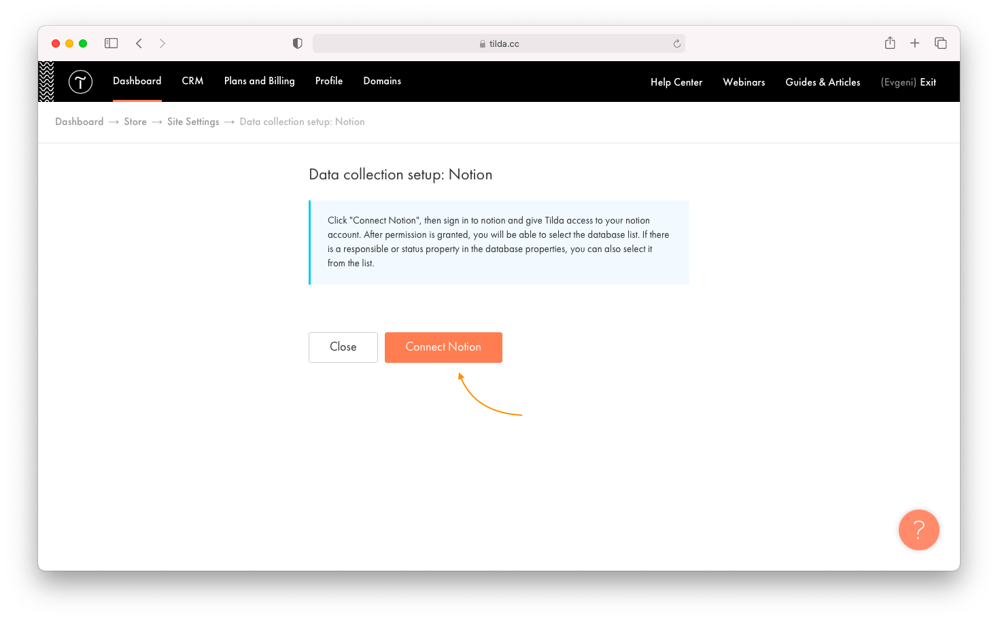Switch to the CRM tab

[x=192, y=81]
